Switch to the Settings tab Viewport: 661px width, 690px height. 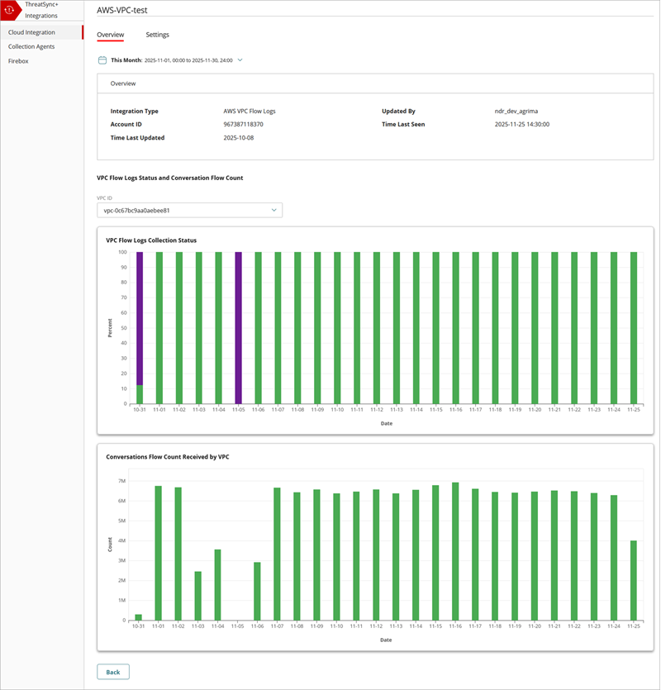157,35
